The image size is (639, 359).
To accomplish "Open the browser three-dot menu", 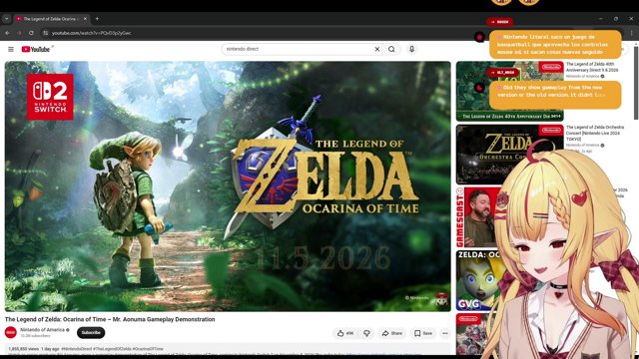I will [x=632, y=33].
